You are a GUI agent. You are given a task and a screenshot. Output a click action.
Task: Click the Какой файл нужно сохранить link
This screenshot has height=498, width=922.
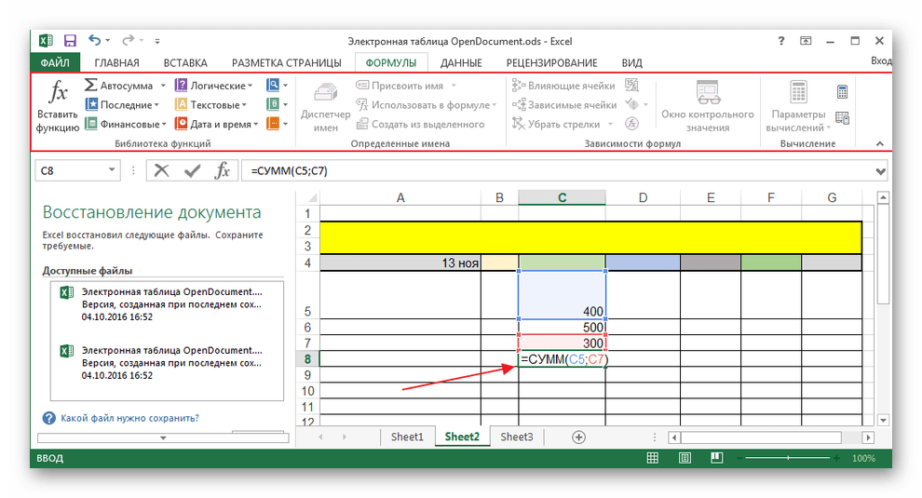129,418
